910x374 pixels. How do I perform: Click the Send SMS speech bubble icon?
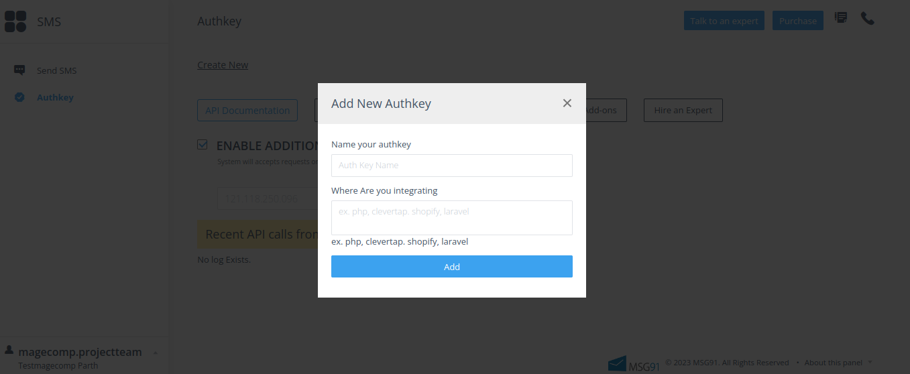[19, 70]
